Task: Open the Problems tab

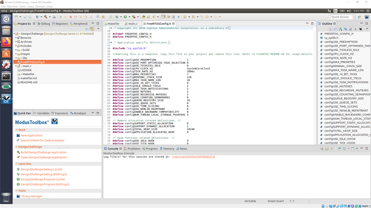Action: click(x=132, y=149)
